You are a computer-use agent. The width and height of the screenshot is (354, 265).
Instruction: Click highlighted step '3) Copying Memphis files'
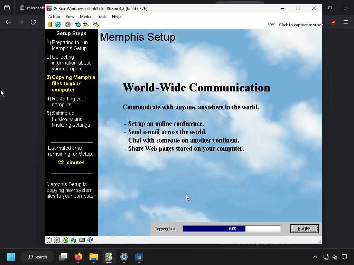click(71, 84)
